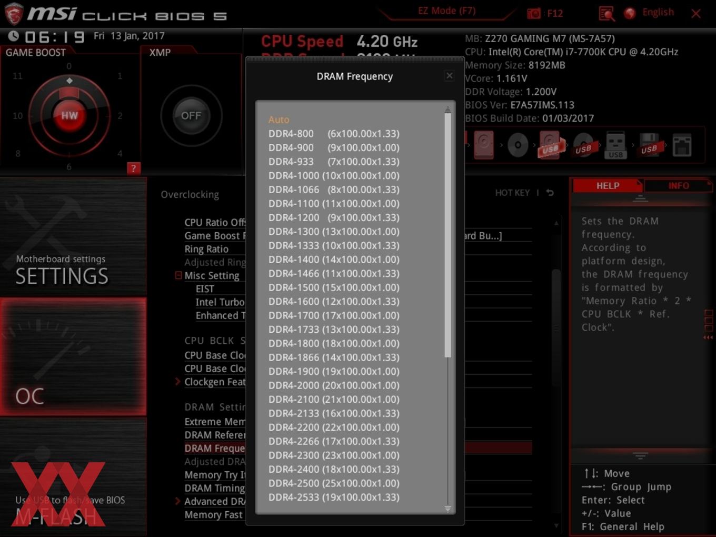
Task: Select DDR4-1866 (14x100.00x1.33)
Action: [334, 357]
